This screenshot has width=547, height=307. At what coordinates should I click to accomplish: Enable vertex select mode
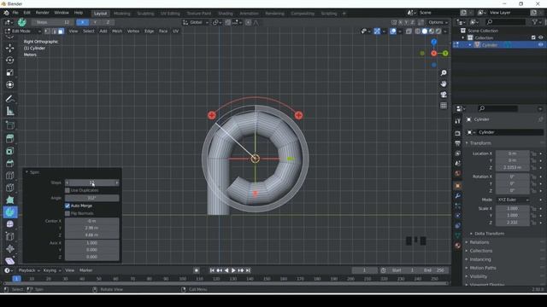pos(47,32)
